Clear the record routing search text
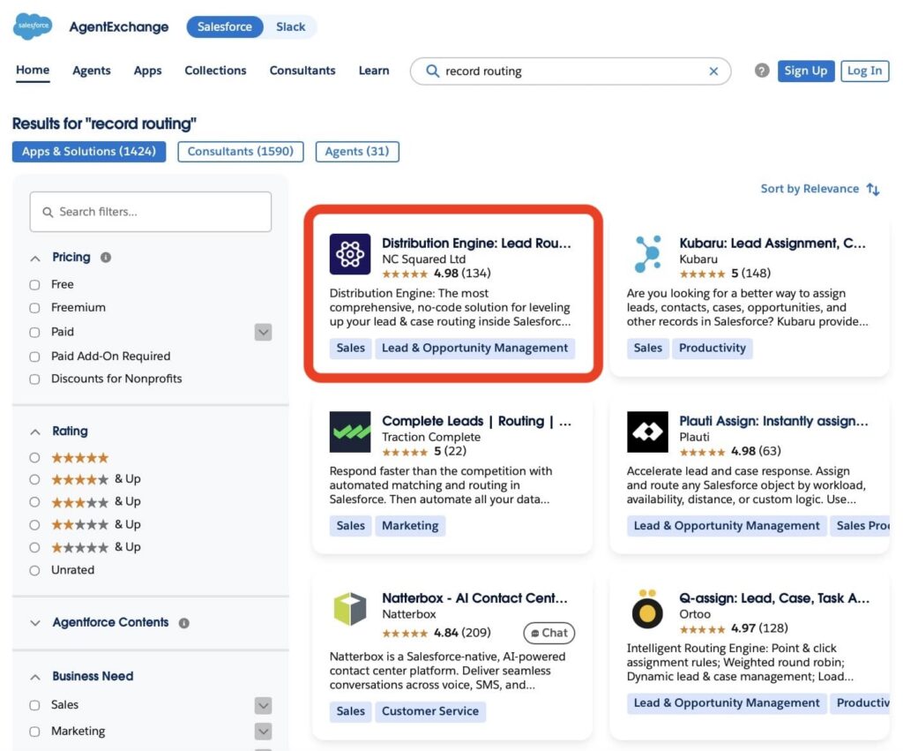The width and height of the screenshot is (903, 751). tap(713, 71)
